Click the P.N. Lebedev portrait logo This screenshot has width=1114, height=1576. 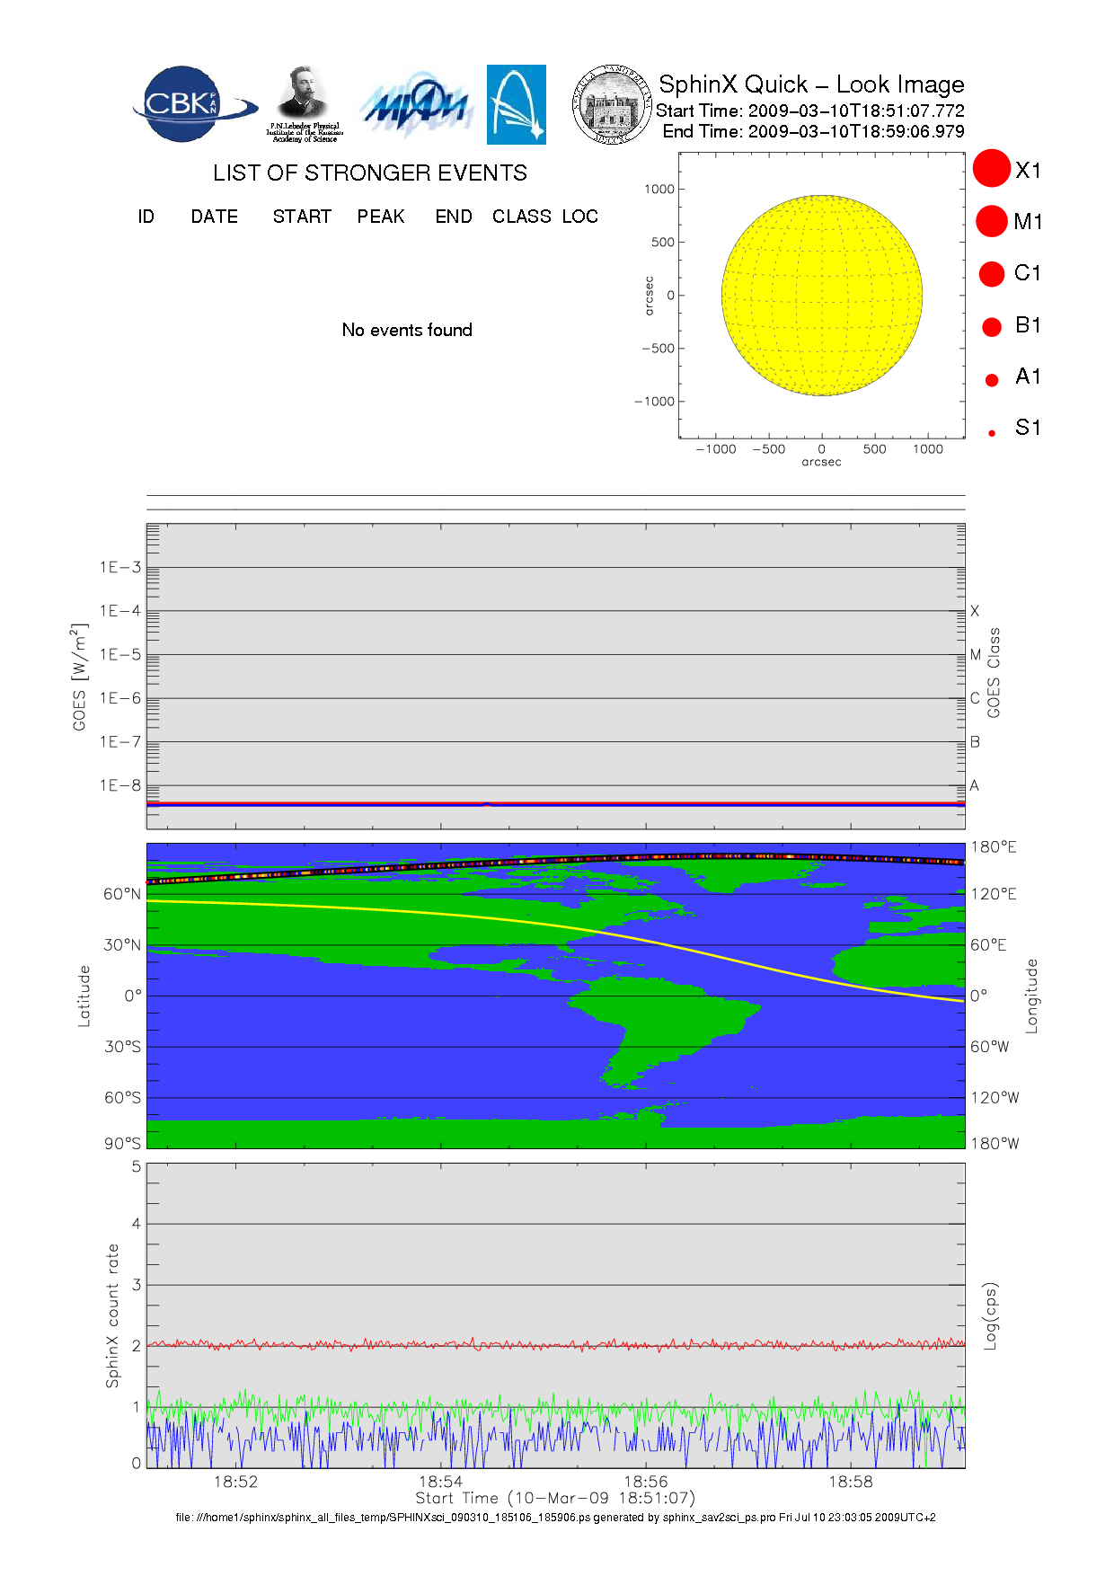pos(305,103)
